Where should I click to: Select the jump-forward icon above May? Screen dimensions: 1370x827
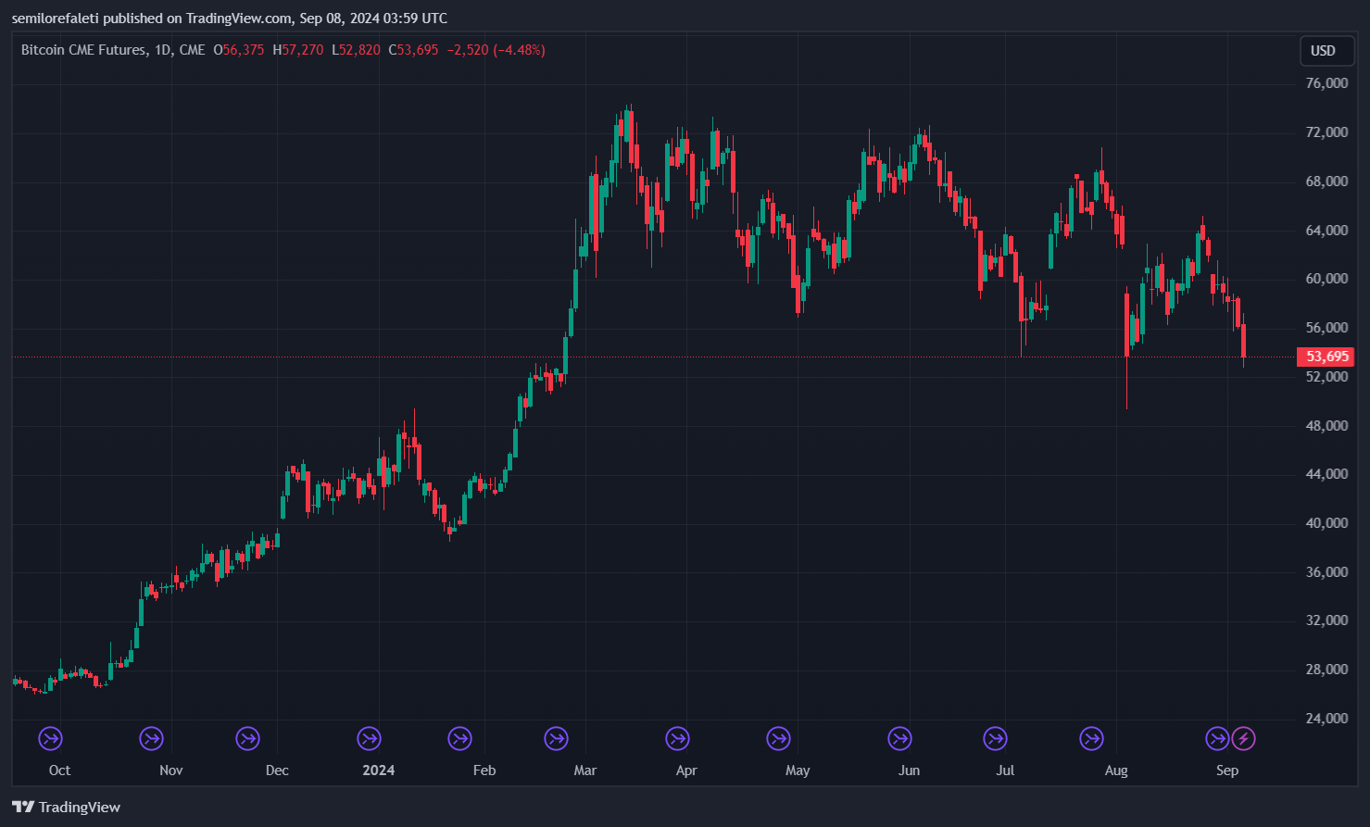778,738
